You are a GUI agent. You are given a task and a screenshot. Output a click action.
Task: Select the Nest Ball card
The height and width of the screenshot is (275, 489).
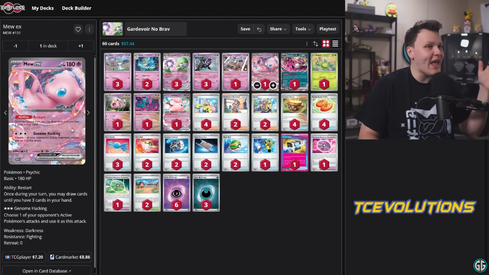pos(235,152)
